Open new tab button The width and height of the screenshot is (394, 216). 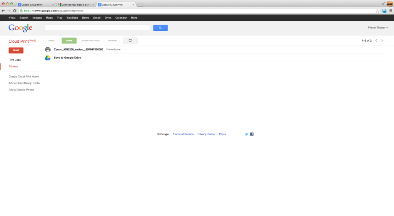point(140,5)
